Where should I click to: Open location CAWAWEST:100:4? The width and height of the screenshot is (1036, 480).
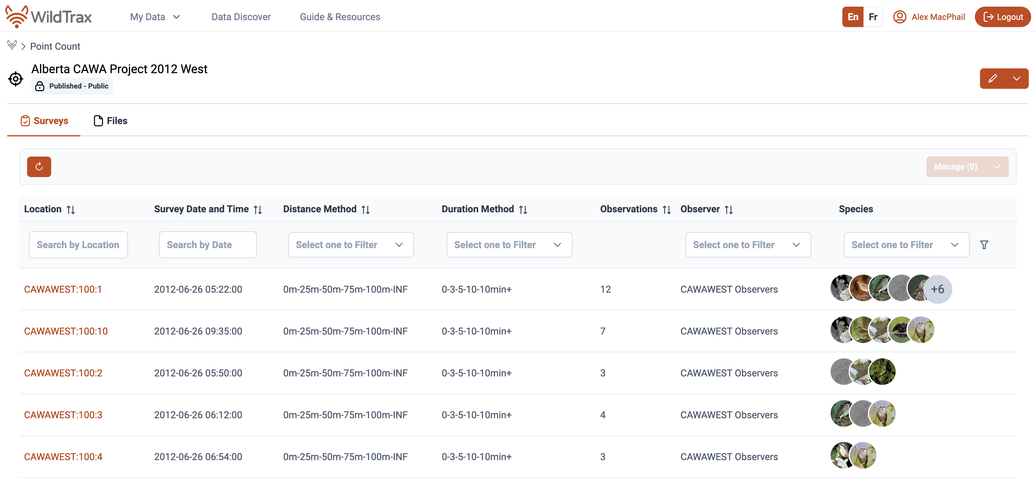(x=63, y=456)
